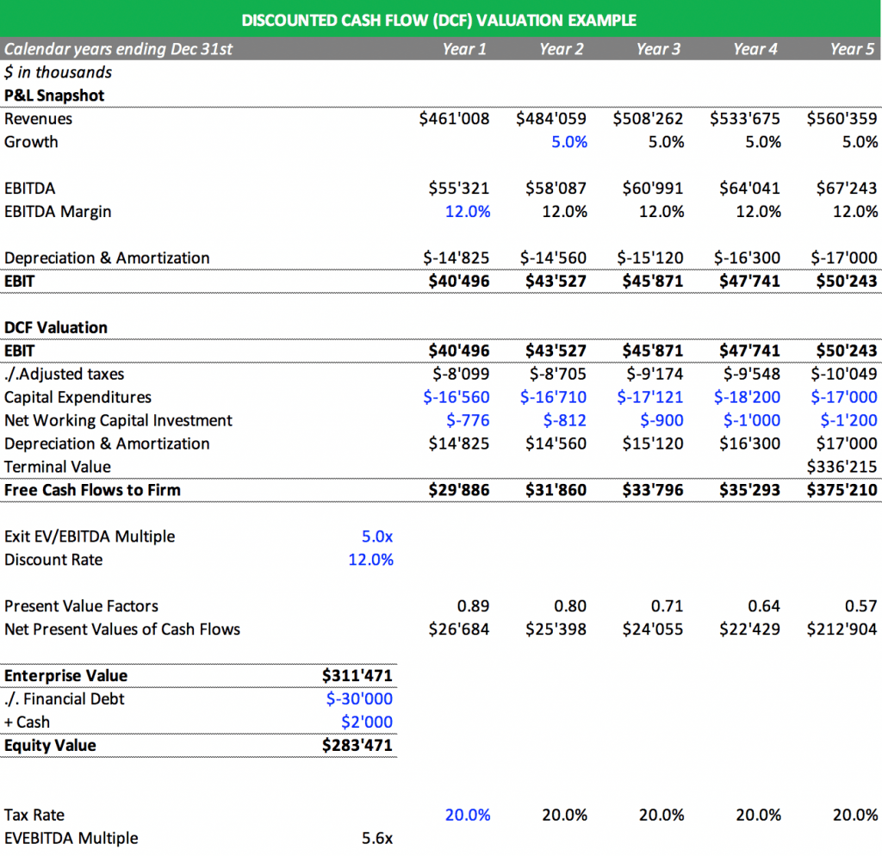Select the Exit EV/EBITDA Multiple input 5.0x
This screenshot has height=856, width=882.
(377, 536)
